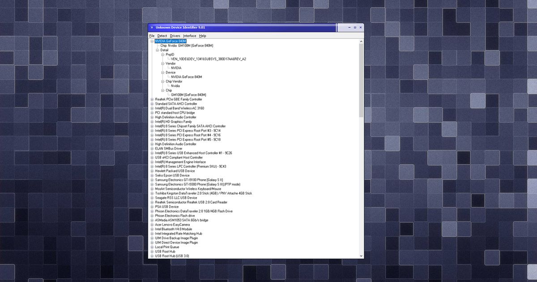Open the File menu
This screenshot has width=537, height=282.
(152, 36)
